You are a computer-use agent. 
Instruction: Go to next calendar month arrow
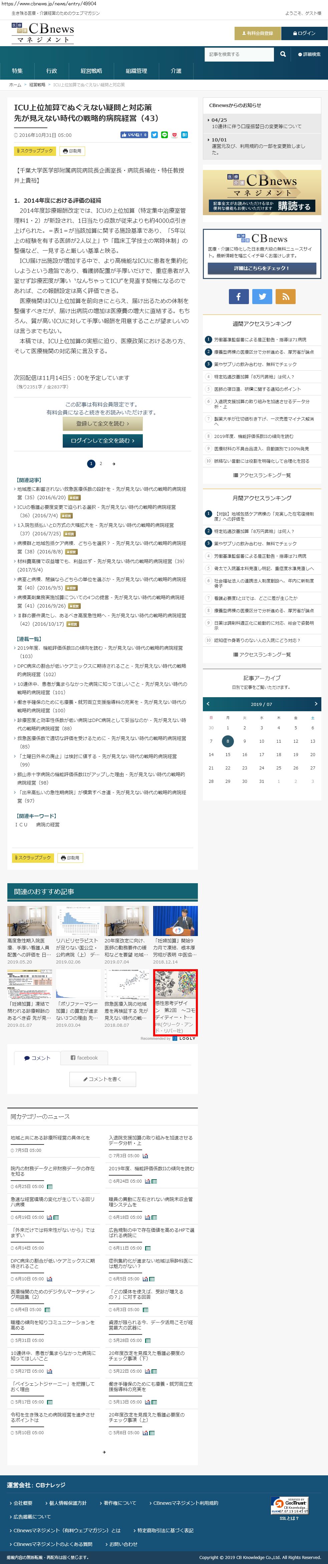tap(315, 704)
